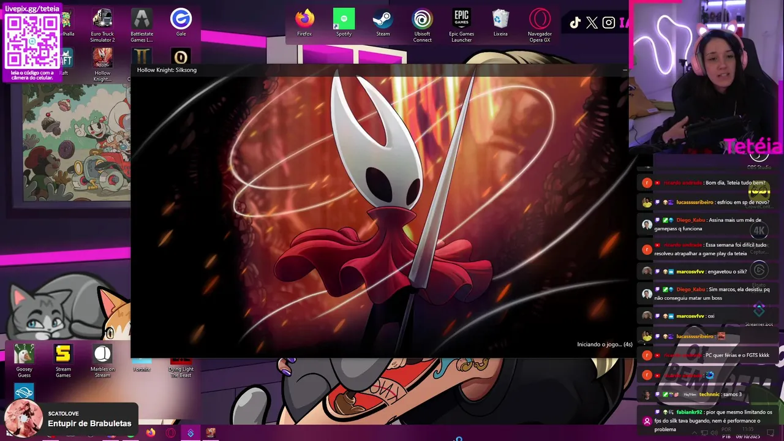Viewport: 784px width, 441px height.
Task: Click Firefox in the taskbar
Action: pyautogui.click(x=151, y=432)
